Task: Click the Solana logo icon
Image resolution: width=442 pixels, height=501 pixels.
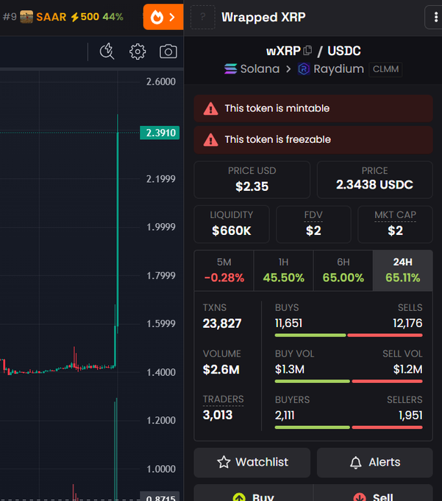Action: click(x=231, y=69)
